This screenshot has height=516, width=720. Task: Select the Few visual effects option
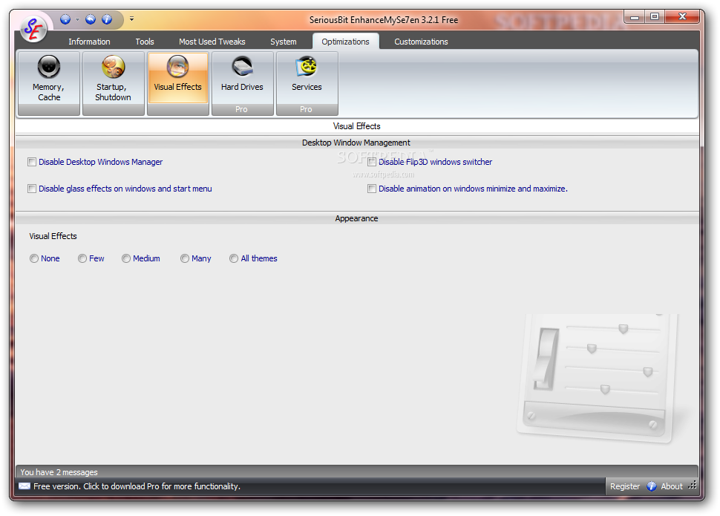tap(82, 258)
